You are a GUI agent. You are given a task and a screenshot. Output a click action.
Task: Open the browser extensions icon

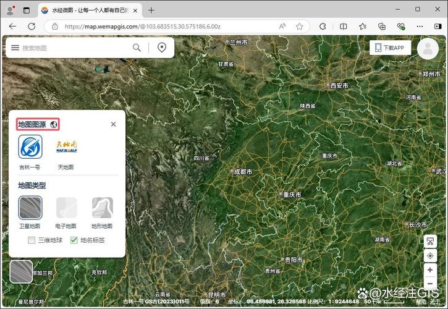(323, 27)
